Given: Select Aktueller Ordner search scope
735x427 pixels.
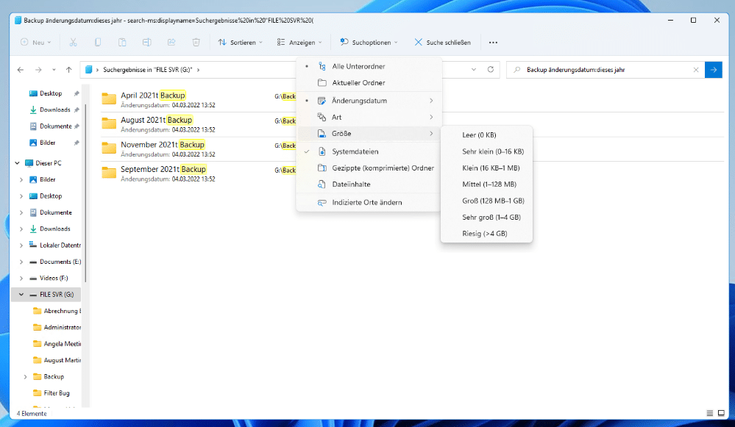Looking at the screenshot, I should coord(358,83).
